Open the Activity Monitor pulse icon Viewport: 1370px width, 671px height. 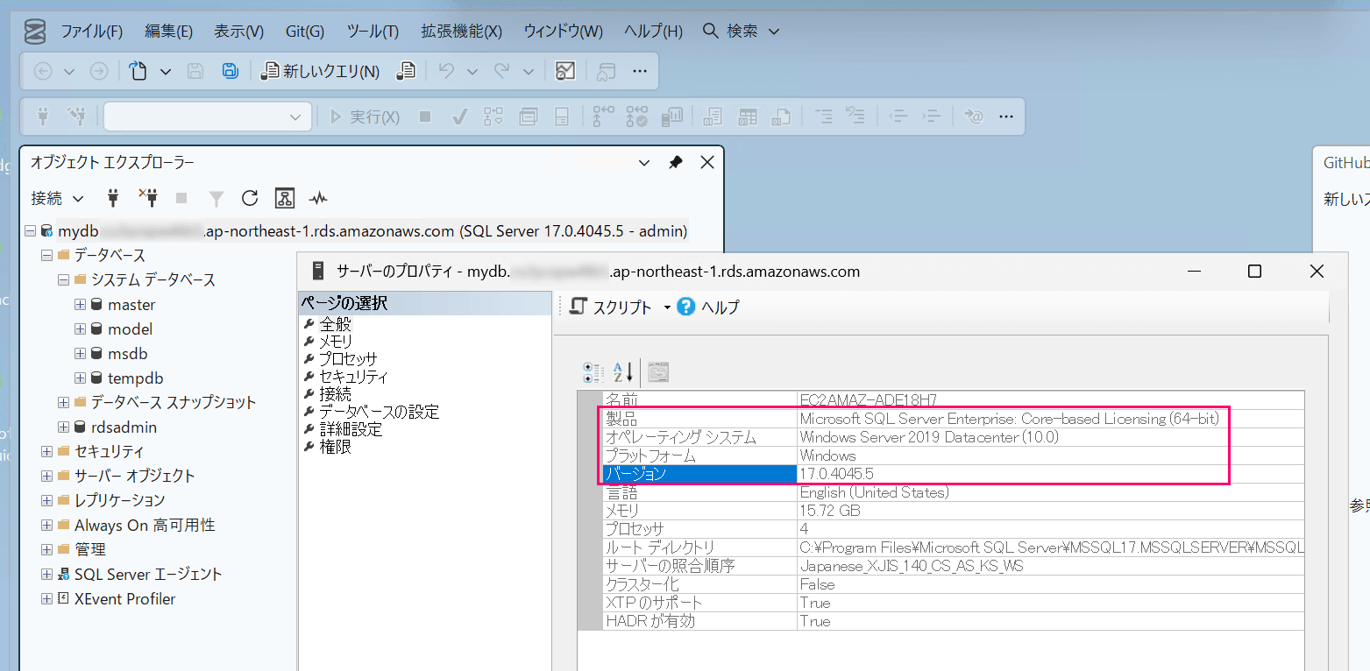click(318, 198)
